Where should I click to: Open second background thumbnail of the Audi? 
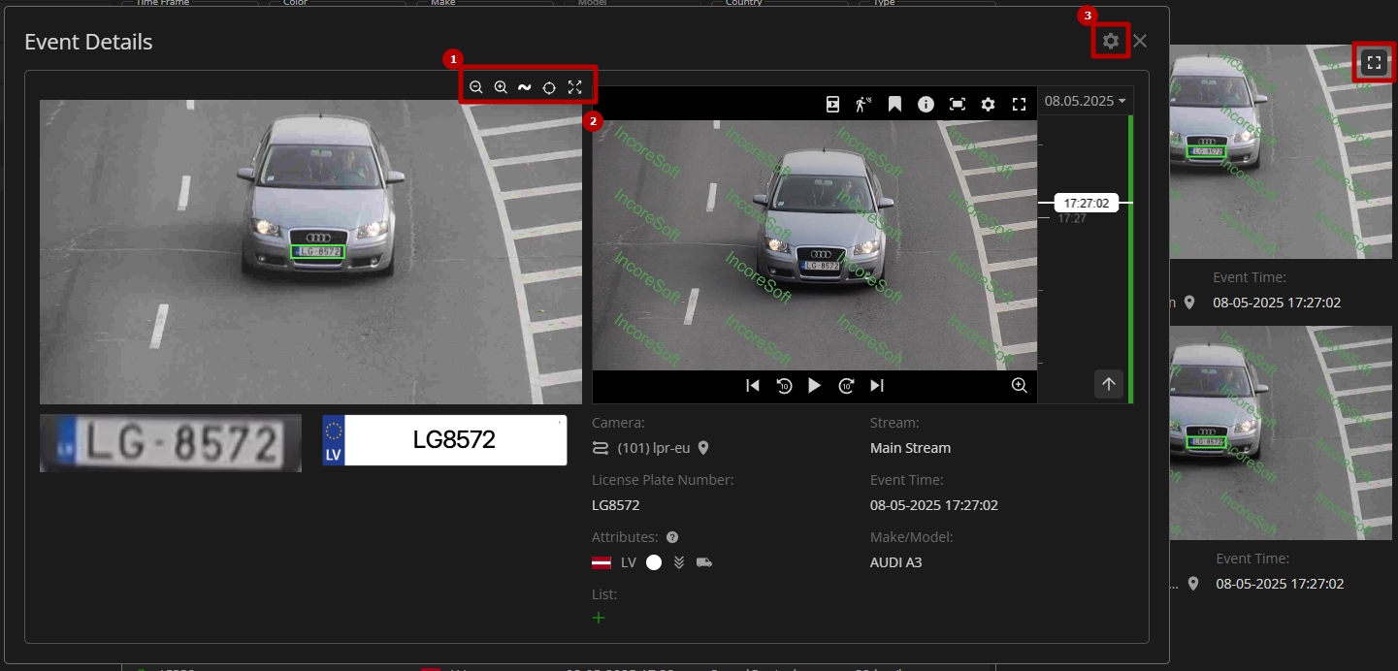tap(1283, 432)
